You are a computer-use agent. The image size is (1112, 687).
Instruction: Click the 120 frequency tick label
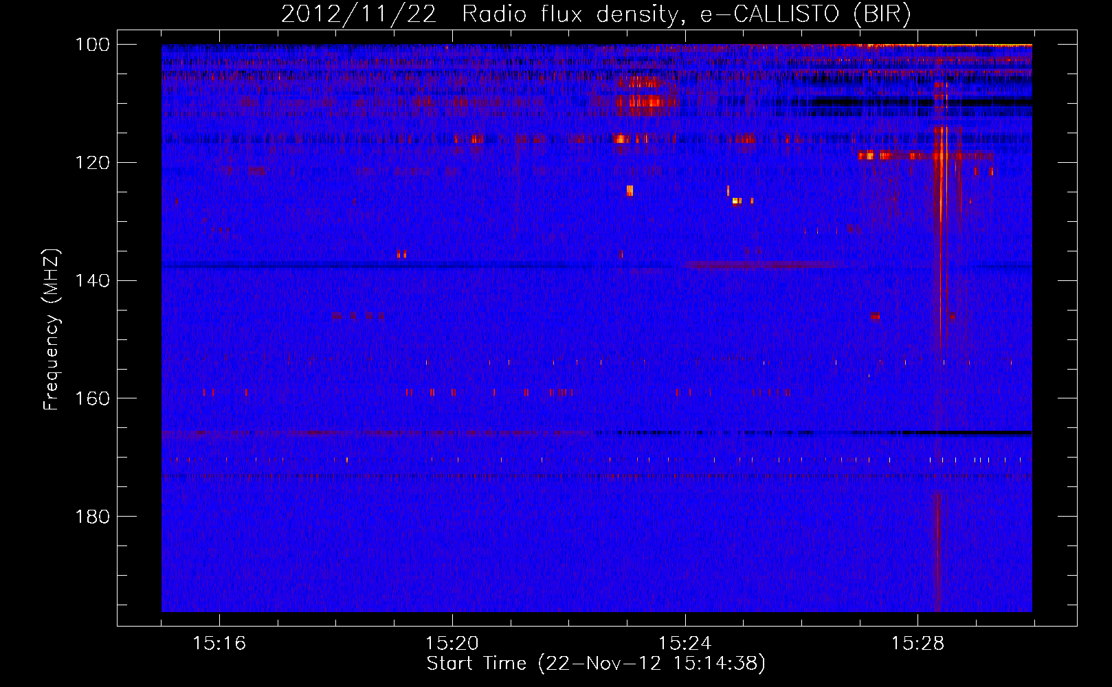coord(91,163)
